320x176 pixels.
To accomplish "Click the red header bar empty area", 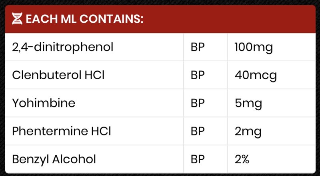I will [228, 19].
